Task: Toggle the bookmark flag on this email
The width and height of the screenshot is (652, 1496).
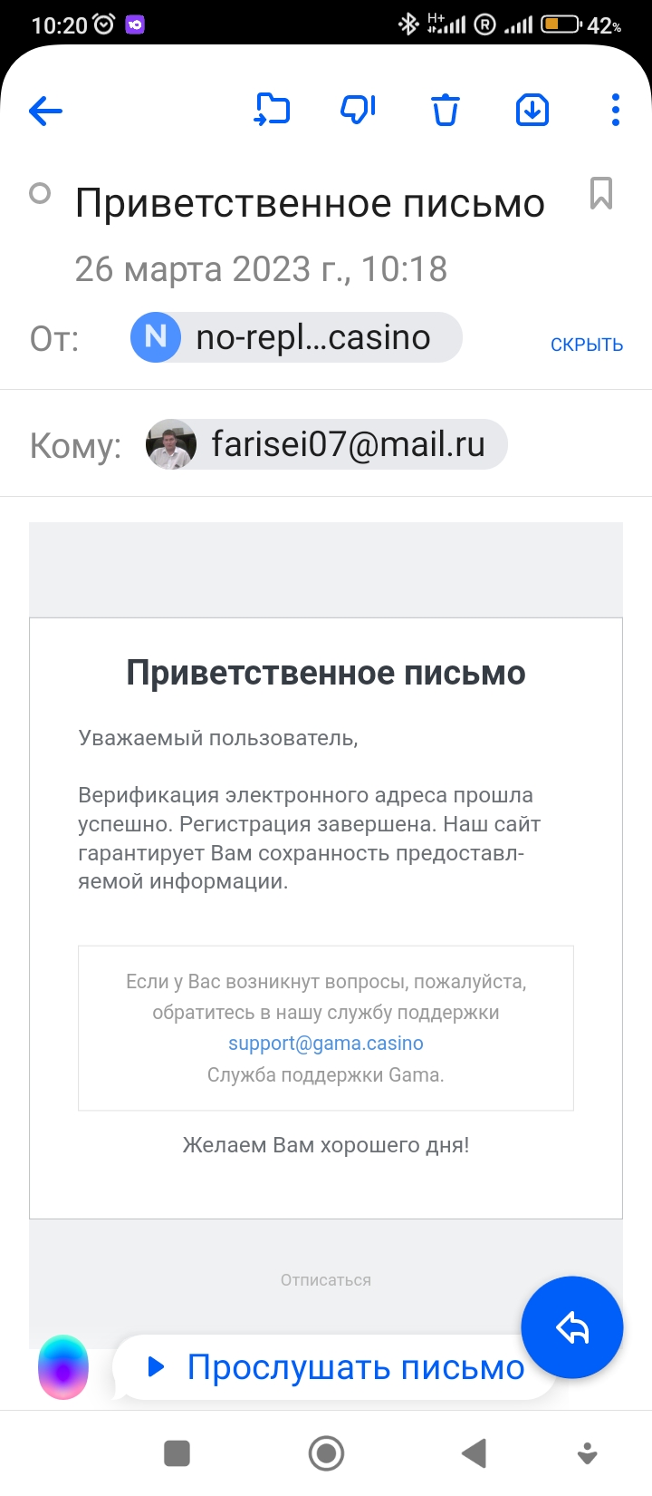Action: 601,193
